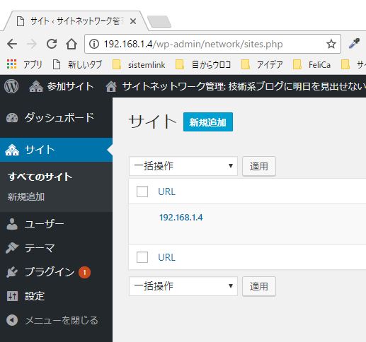Open 設定 menu in sidebar

click(x=56, y=296)
